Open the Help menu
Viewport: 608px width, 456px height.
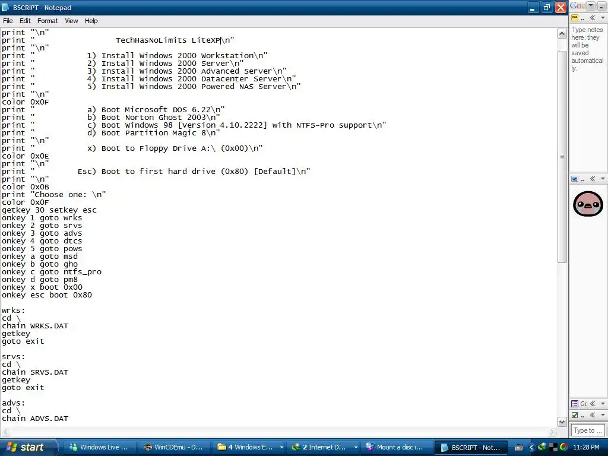(x=91, y=21)
